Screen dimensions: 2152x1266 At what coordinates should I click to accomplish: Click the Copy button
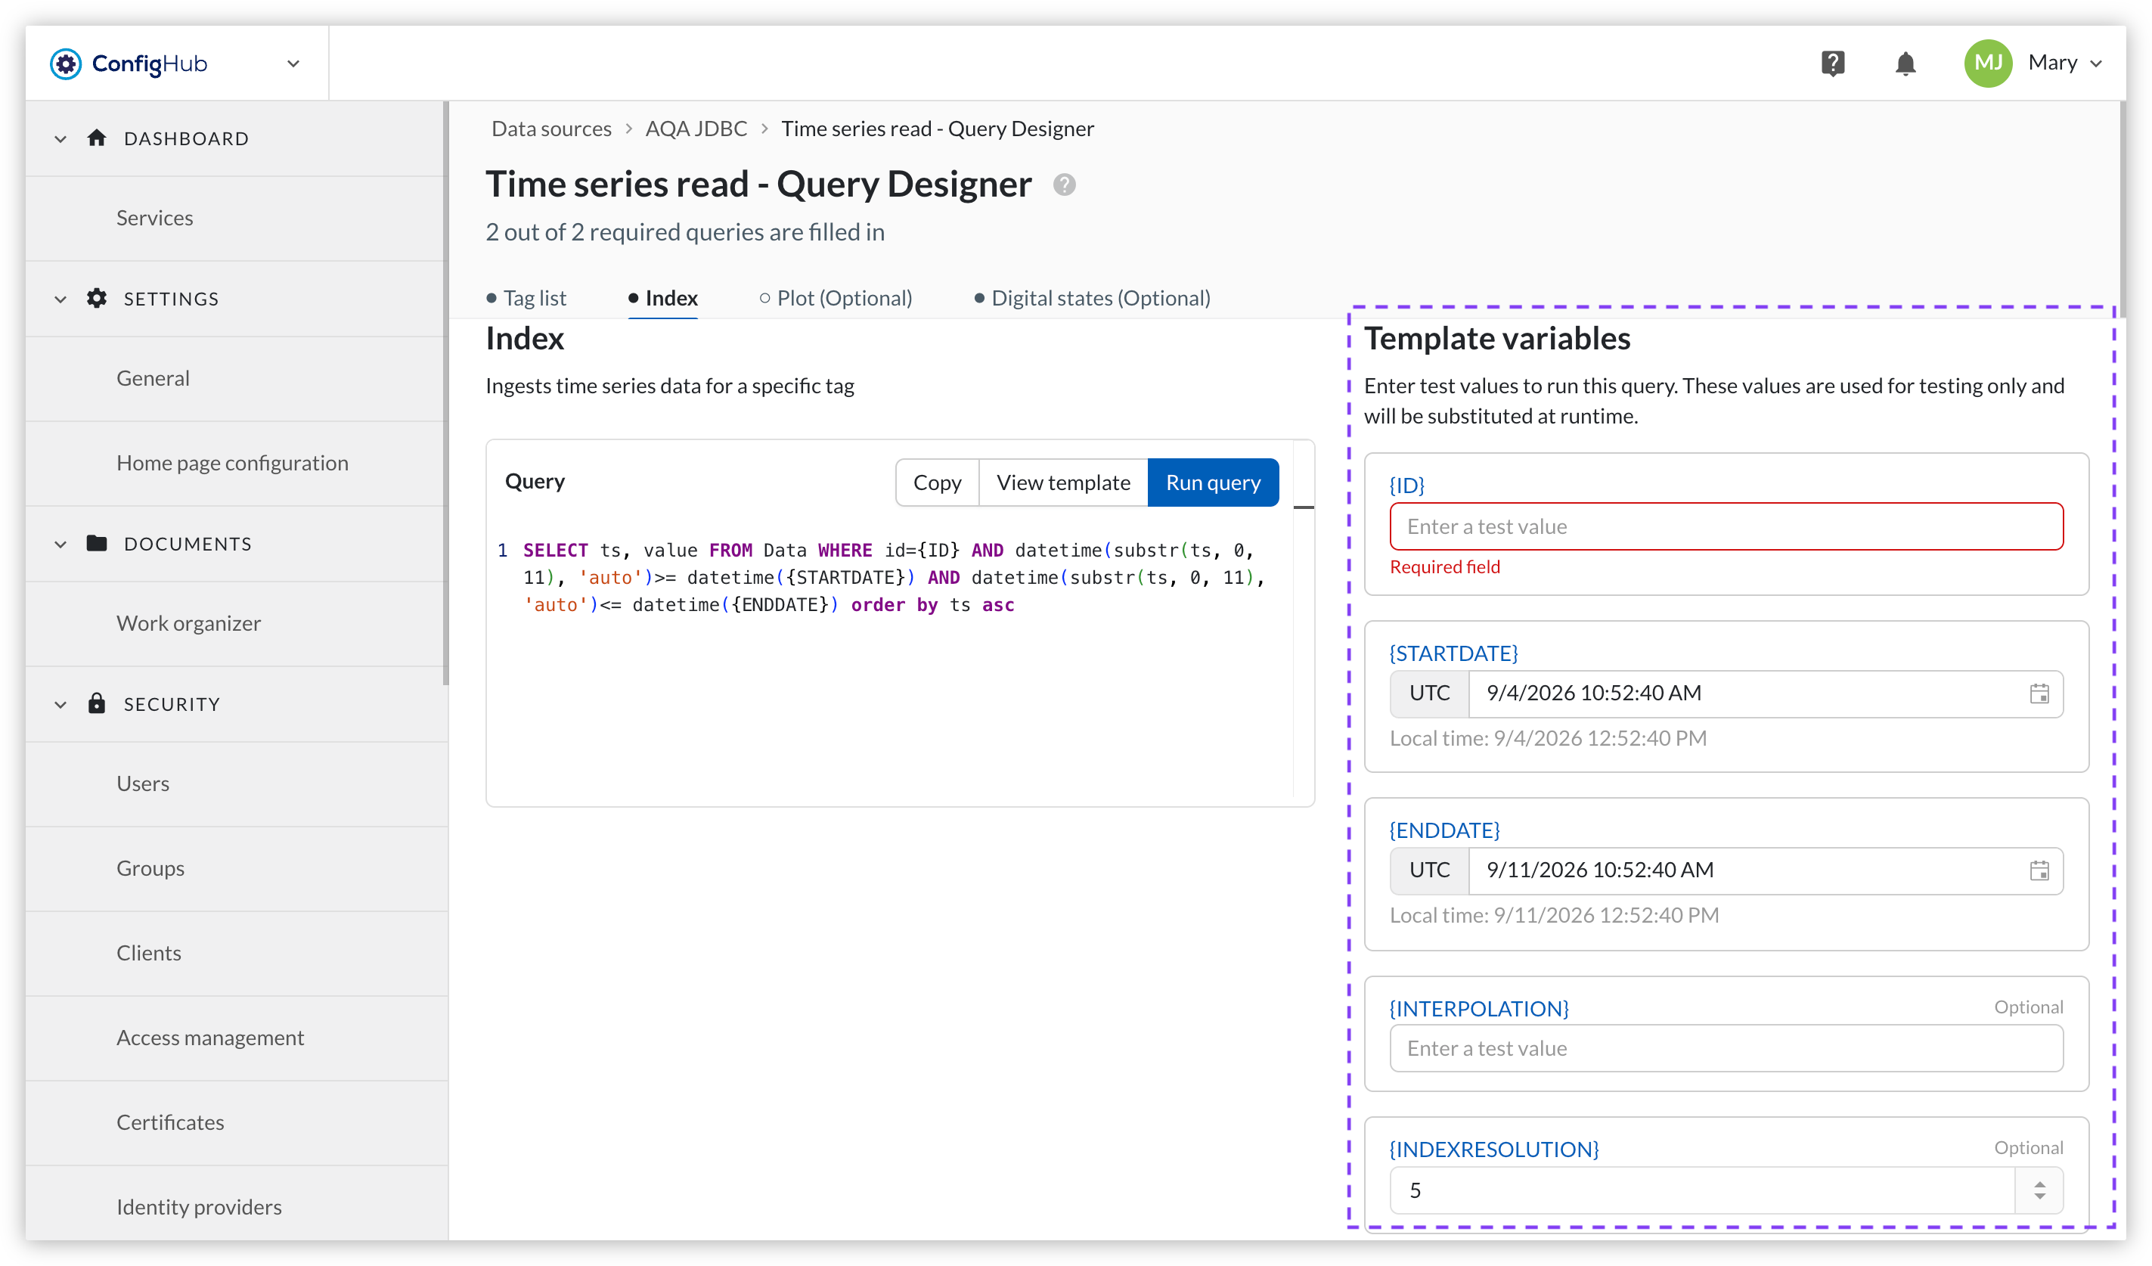pos(937,483)
